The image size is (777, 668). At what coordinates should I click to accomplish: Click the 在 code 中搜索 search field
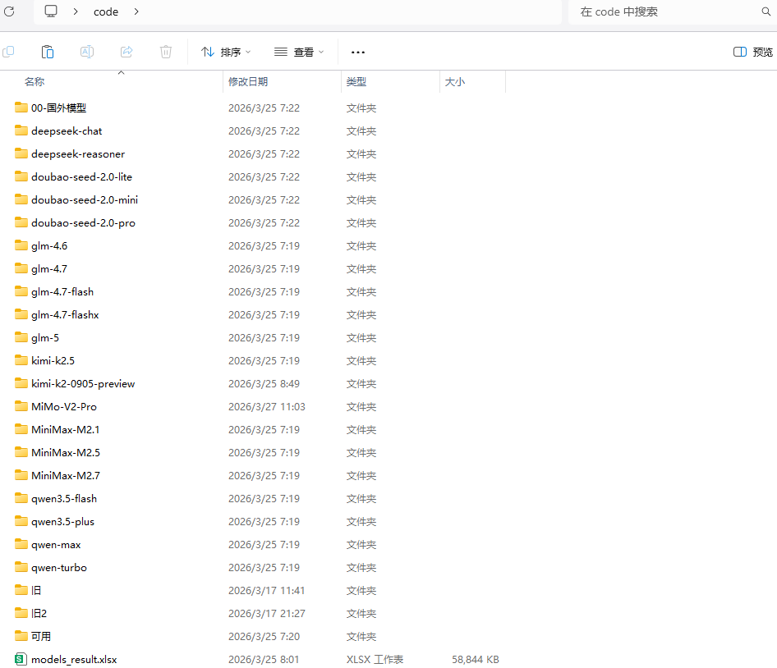click(664, 11)
